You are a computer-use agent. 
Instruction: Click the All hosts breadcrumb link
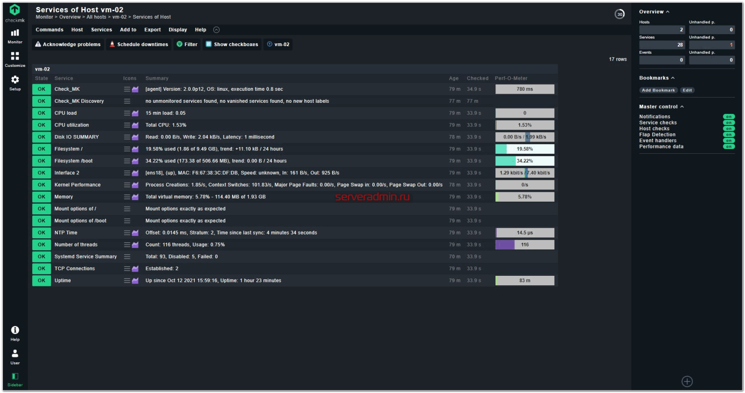tap(96, 17)
